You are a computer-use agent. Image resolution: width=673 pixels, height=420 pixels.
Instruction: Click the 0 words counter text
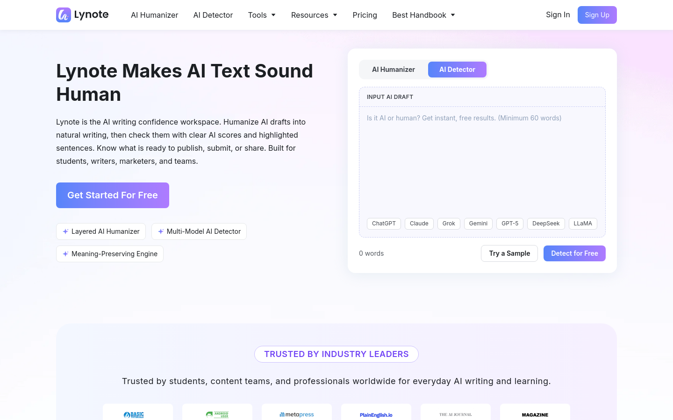coord(371,253)
